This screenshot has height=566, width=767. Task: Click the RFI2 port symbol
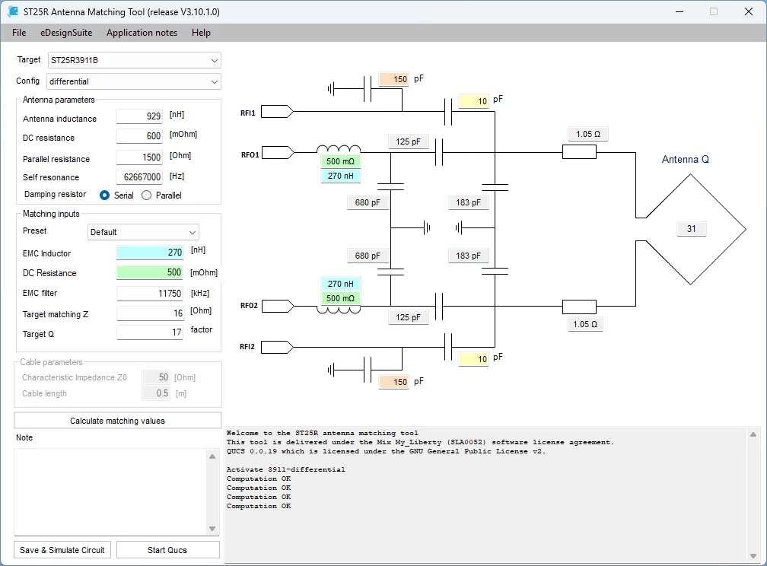click(277, 348)
